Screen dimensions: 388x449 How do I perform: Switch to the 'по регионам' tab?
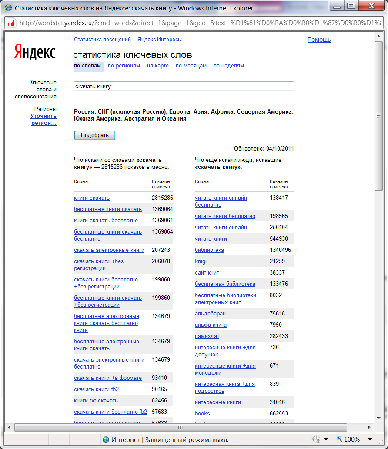(124, 66)
